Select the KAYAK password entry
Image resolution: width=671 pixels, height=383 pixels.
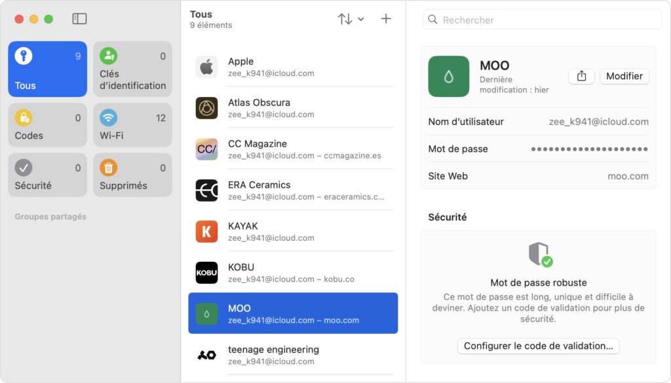(293, 232)
